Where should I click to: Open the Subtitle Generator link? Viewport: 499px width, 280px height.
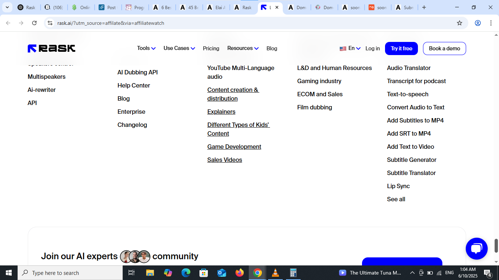pos(412,160)
